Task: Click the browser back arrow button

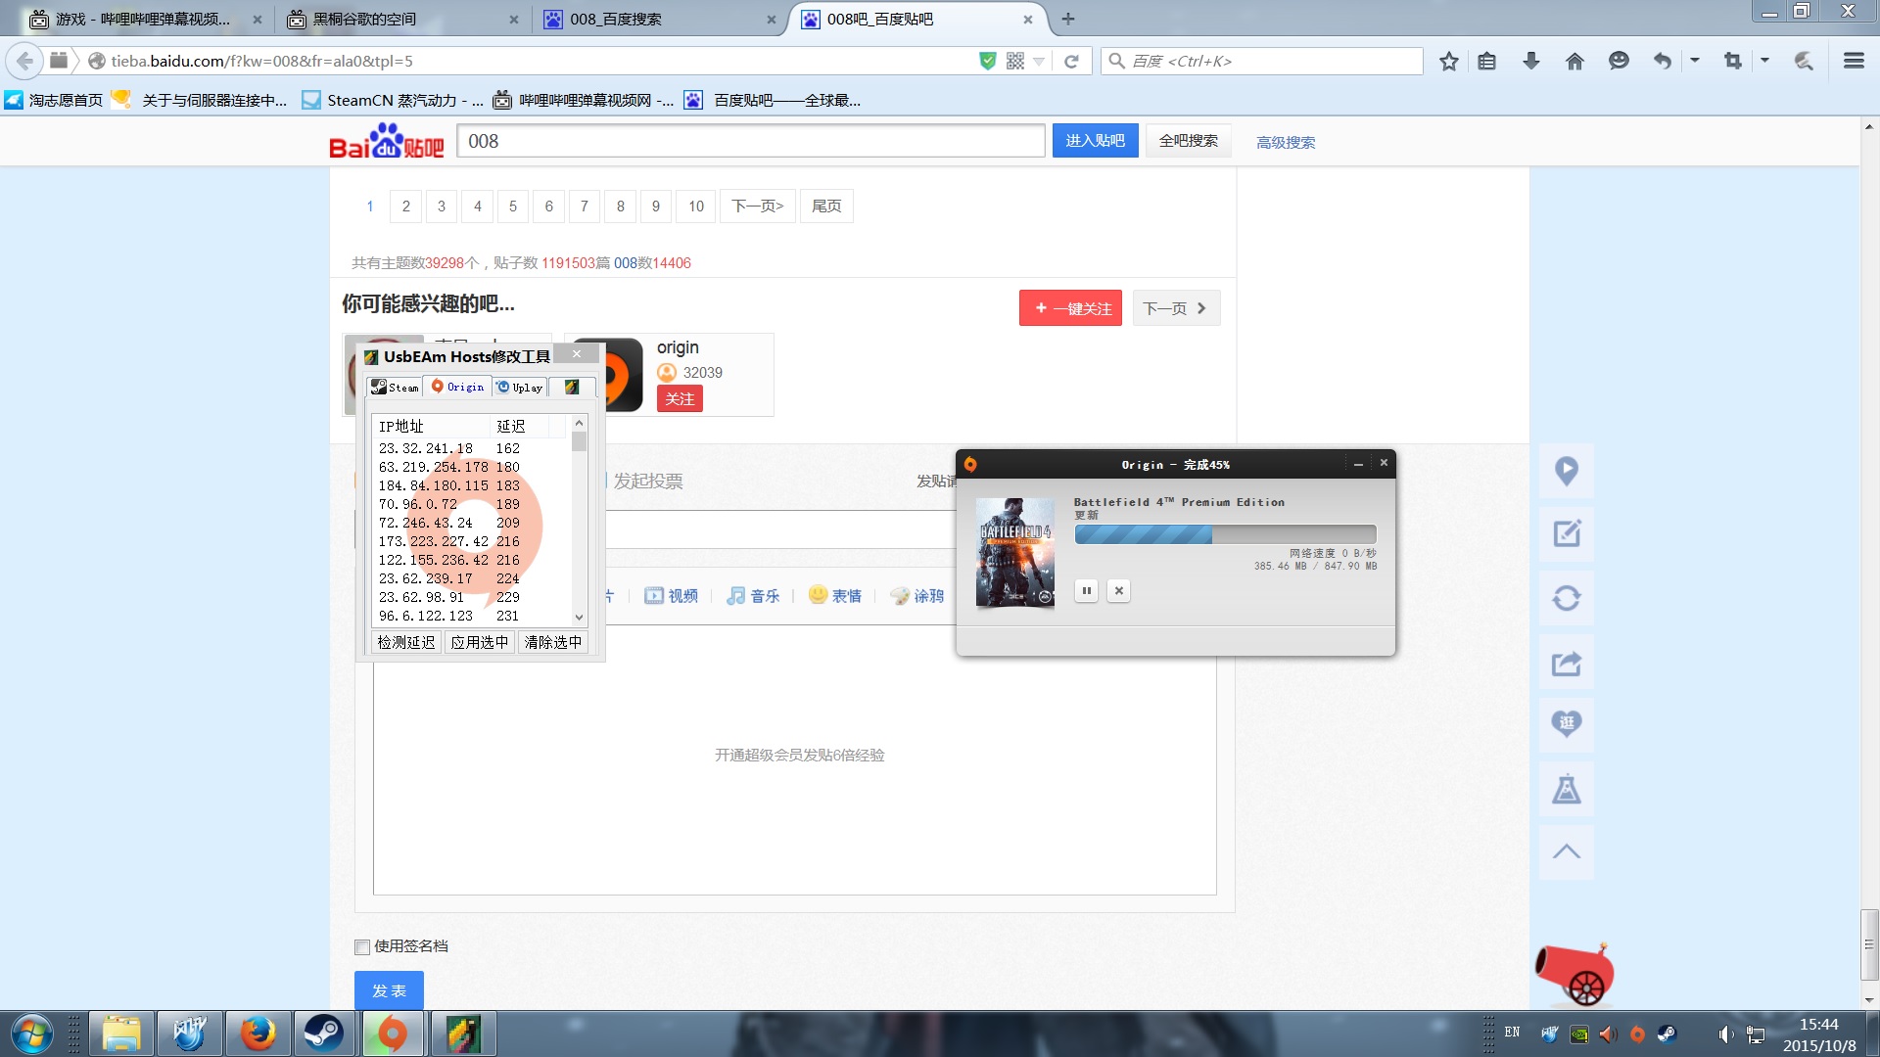Action: coord(24,61)
